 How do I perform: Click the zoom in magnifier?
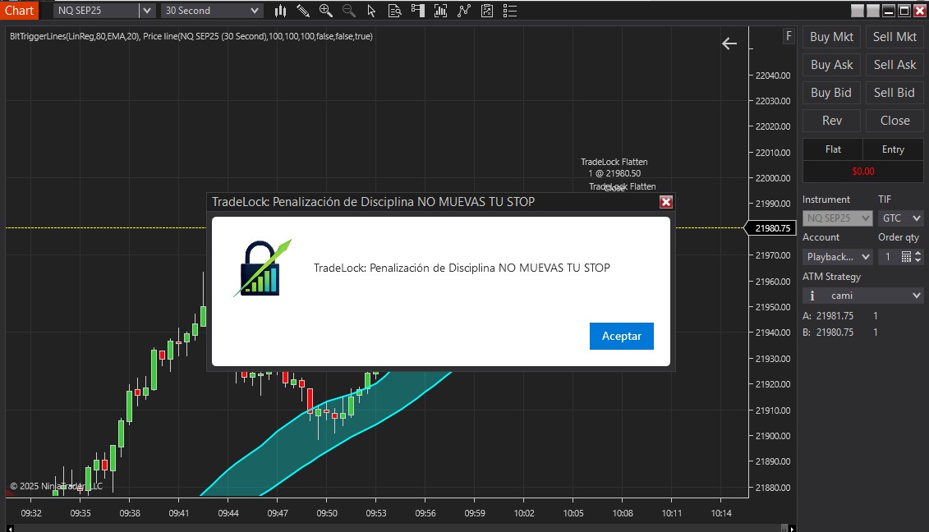pos(325,11)
